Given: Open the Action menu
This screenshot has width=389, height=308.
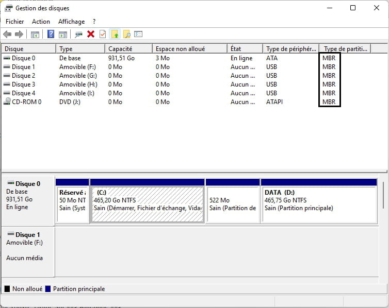Looking at the screenshot, I should pos(41,22).
